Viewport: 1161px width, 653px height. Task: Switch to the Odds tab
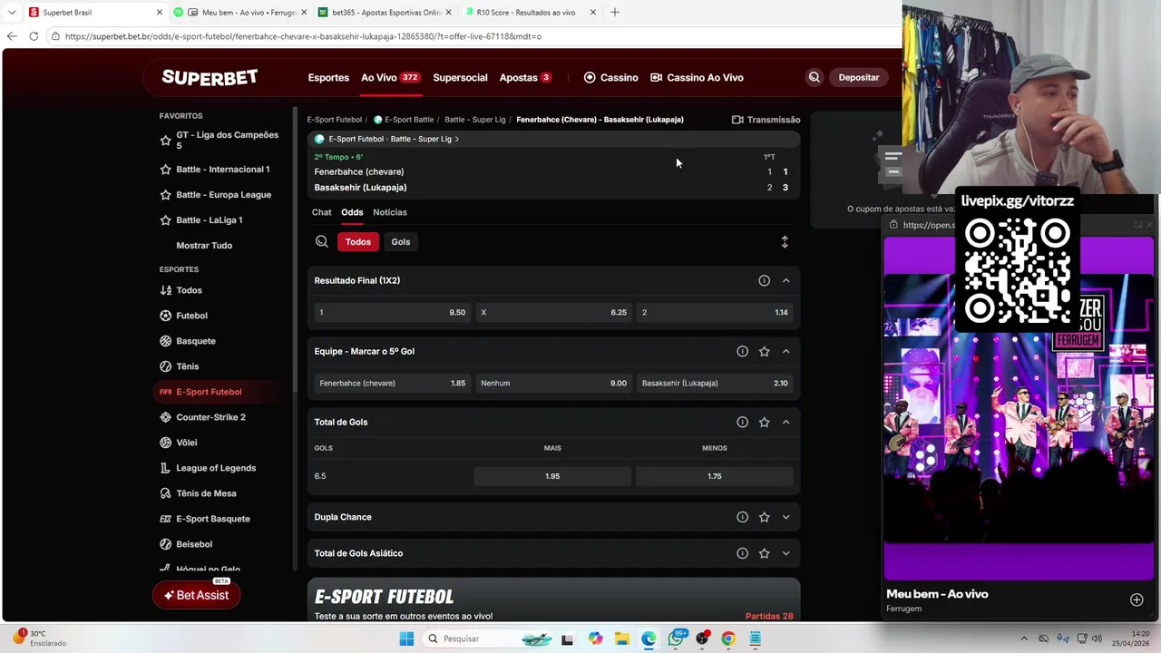[352, 212]
